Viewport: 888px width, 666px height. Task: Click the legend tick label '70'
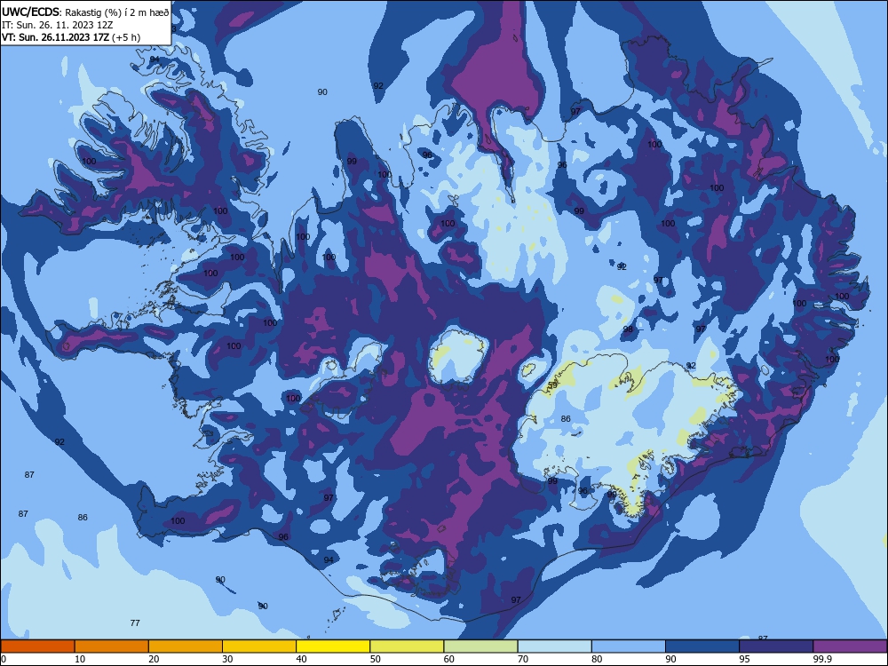pos(523,659)
